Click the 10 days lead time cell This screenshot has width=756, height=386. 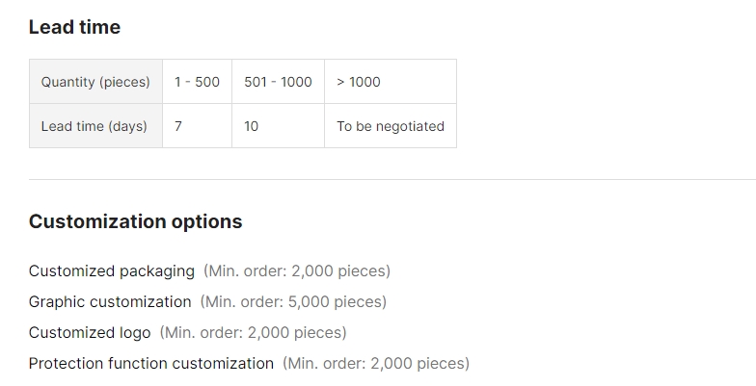[x=278, y=125]
